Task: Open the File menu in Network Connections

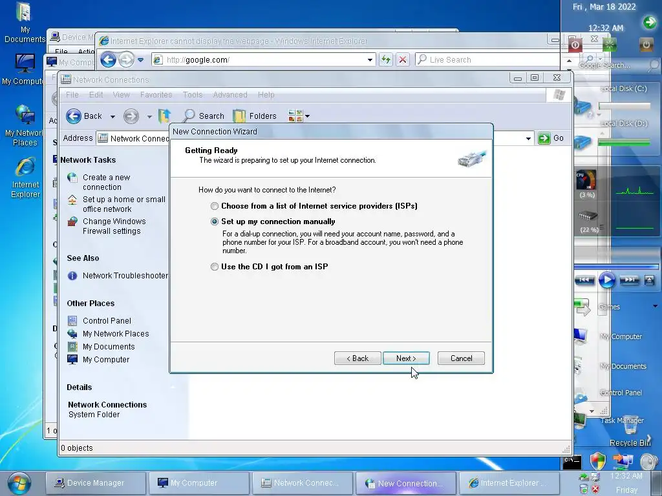Action: coord(72,94)
